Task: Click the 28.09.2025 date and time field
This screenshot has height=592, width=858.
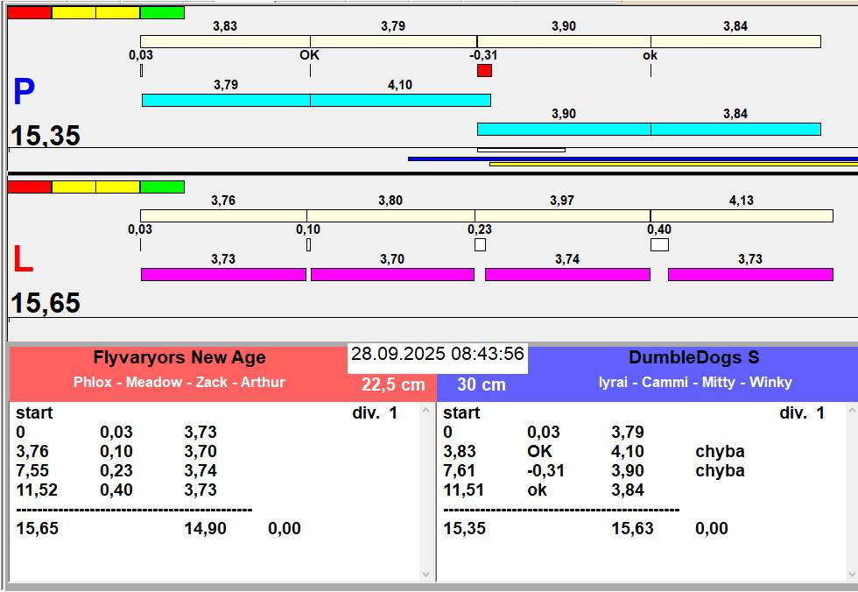Action: pos(437,355)
